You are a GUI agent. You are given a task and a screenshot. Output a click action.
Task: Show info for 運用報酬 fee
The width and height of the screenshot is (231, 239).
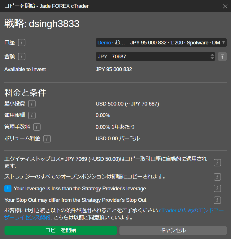(x=32, y=115)
